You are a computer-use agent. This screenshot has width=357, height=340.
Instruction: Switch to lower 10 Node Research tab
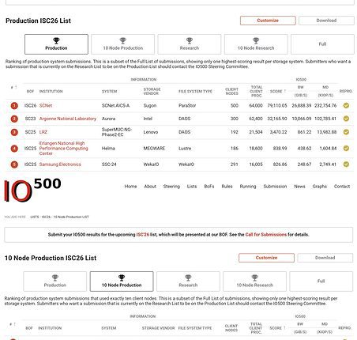coord(254,281)
